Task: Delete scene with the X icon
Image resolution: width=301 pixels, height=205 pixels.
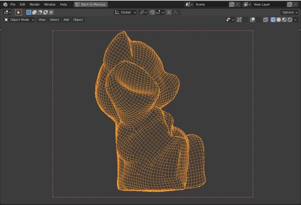Action: point(238,4)
